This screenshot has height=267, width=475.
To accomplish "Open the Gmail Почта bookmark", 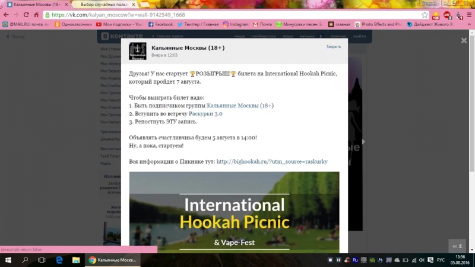I will pos(262,24).
